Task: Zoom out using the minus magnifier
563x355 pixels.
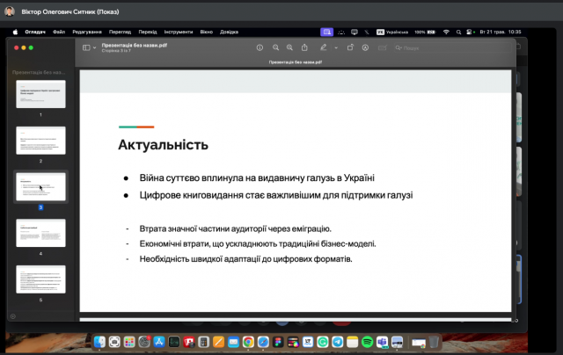Action: 275,47
